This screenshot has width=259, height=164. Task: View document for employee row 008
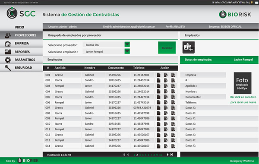click(x=158, y=113)
